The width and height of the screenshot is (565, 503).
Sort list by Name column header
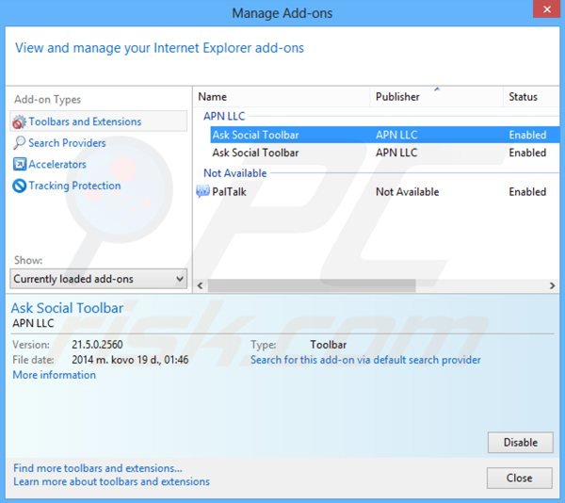click(282, 97)
